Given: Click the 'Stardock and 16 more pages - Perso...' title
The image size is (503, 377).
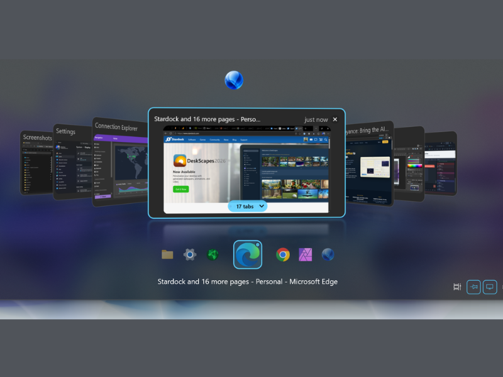Looking at the screenshot, I should point(207,119).
